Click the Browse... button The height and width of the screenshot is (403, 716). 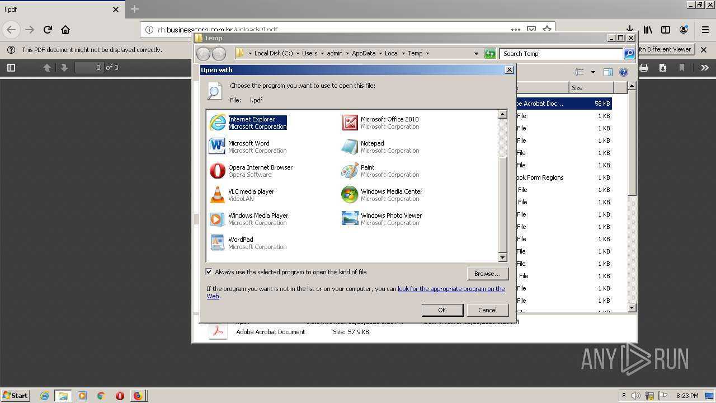pyautogui.click(x=487, y=274)
